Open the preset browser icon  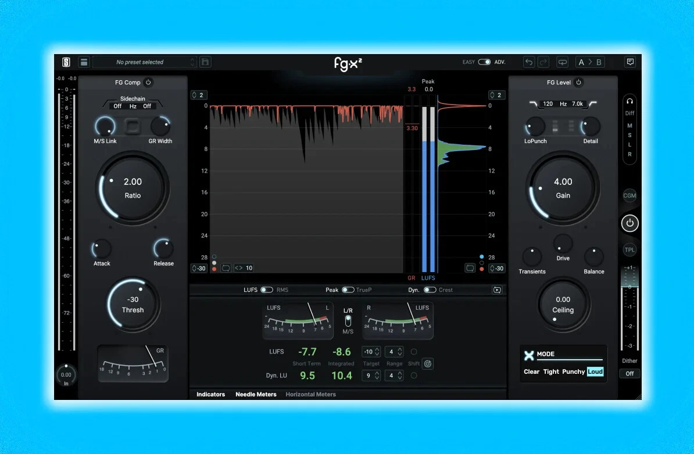click(84, 62)
